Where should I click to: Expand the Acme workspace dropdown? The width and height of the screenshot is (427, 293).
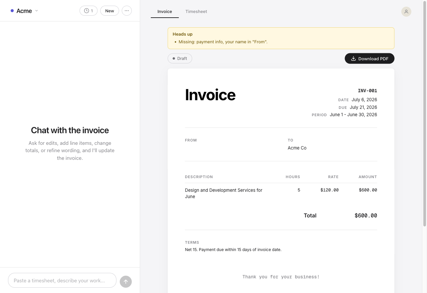pyautogui.click(x=24, y=11)
